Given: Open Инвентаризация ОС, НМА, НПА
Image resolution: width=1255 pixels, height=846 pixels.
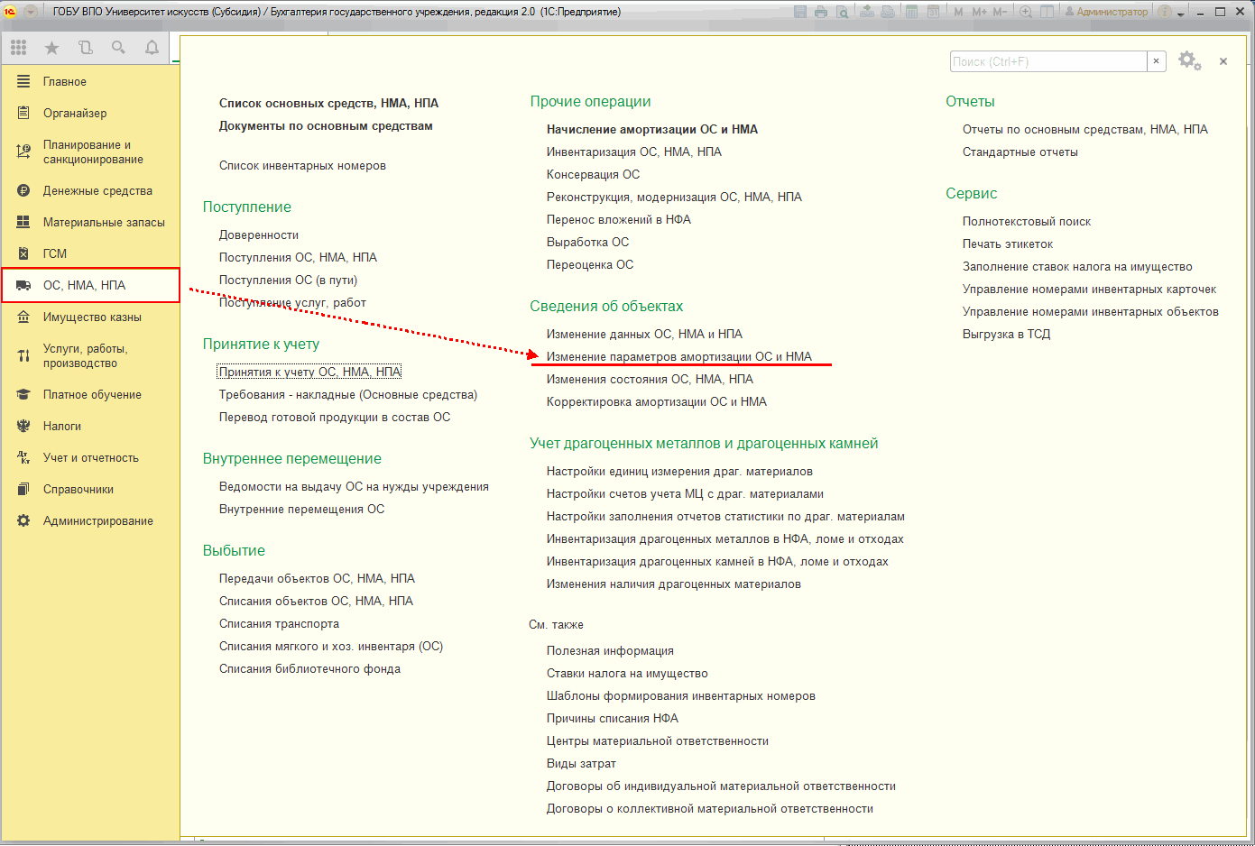Looking at the screenshot, I should point(634,152).
